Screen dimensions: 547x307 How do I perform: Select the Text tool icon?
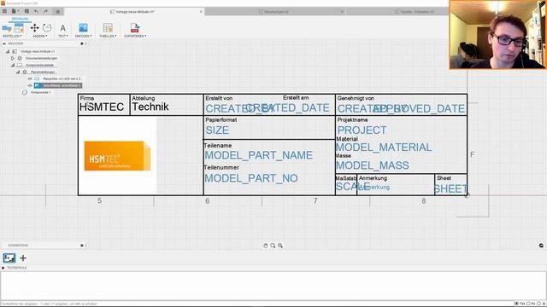[x=62, y=28]
